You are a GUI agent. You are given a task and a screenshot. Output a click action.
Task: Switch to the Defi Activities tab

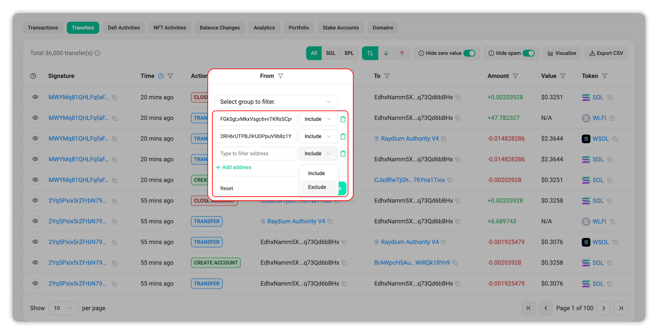pos(124,28)
